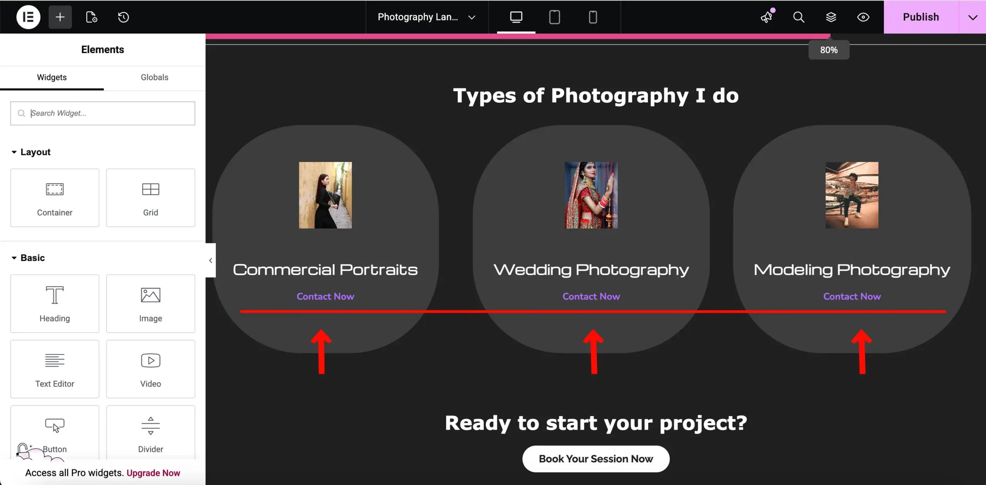This screenshot has width=986, height=485.
Task: Select the Widgets tab
Action: click(52, 77)
